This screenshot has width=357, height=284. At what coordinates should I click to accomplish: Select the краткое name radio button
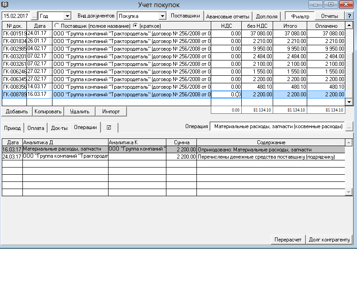(135, 26)
